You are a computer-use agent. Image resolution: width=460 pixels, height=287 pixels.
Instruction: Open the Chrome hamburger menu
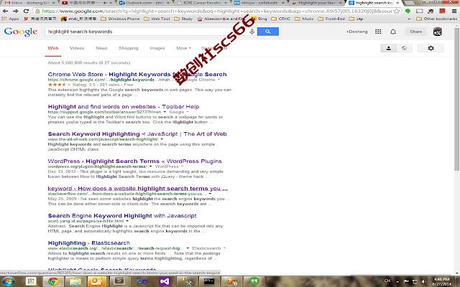(454, 11)
